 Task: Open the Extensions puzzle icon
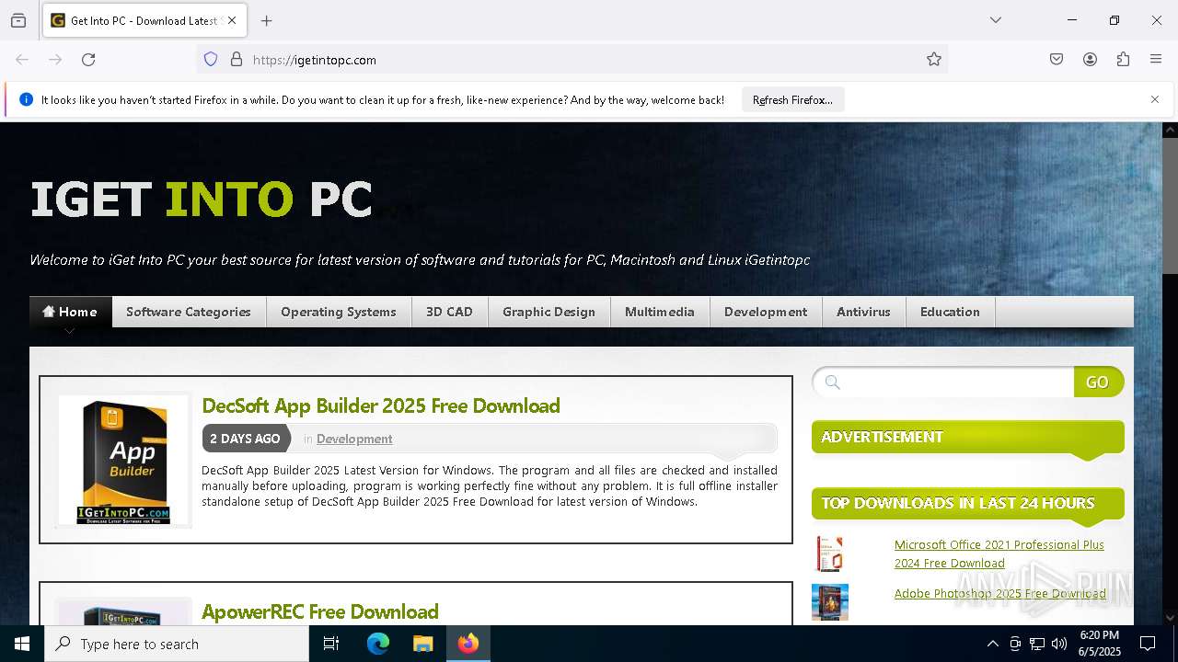coord(1123,60)
